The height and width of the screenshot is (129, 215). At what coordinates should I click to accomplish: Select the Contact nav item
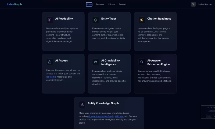(x=123, y=4)
